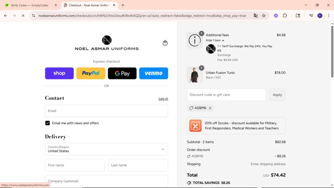Click the 20% off Scrubs discount banner
The image size is (334, 188).
coord(236,125)
